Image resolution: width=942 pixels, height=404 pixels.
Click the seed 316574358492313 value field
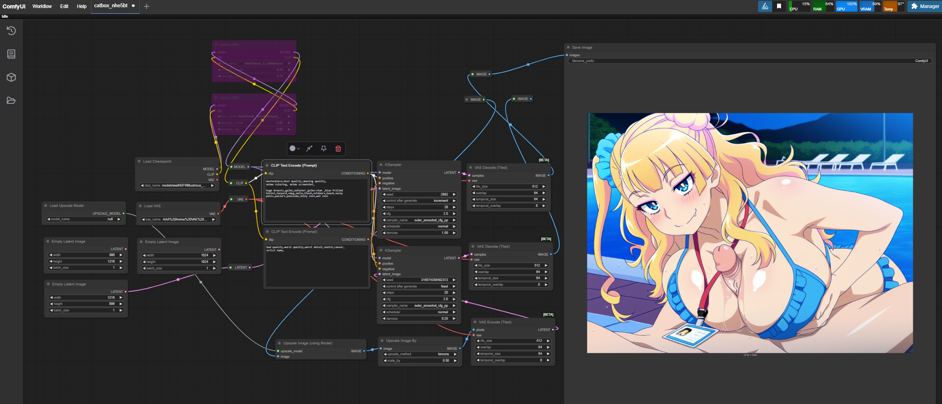pyautogui.click(x=419, y=280)
